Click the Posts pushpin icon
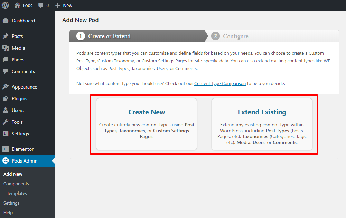The width and height of the screenshot is (346, 218). [x=6, y=36]
